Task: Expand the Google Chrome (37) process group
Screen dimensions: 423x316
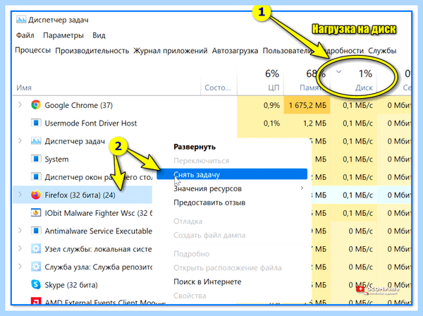Action: click(x=20, y=104)
